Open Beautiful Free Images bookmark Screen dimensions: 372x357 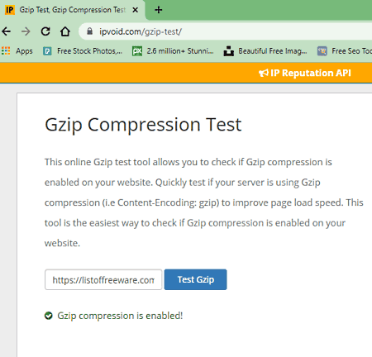[265, 51]
